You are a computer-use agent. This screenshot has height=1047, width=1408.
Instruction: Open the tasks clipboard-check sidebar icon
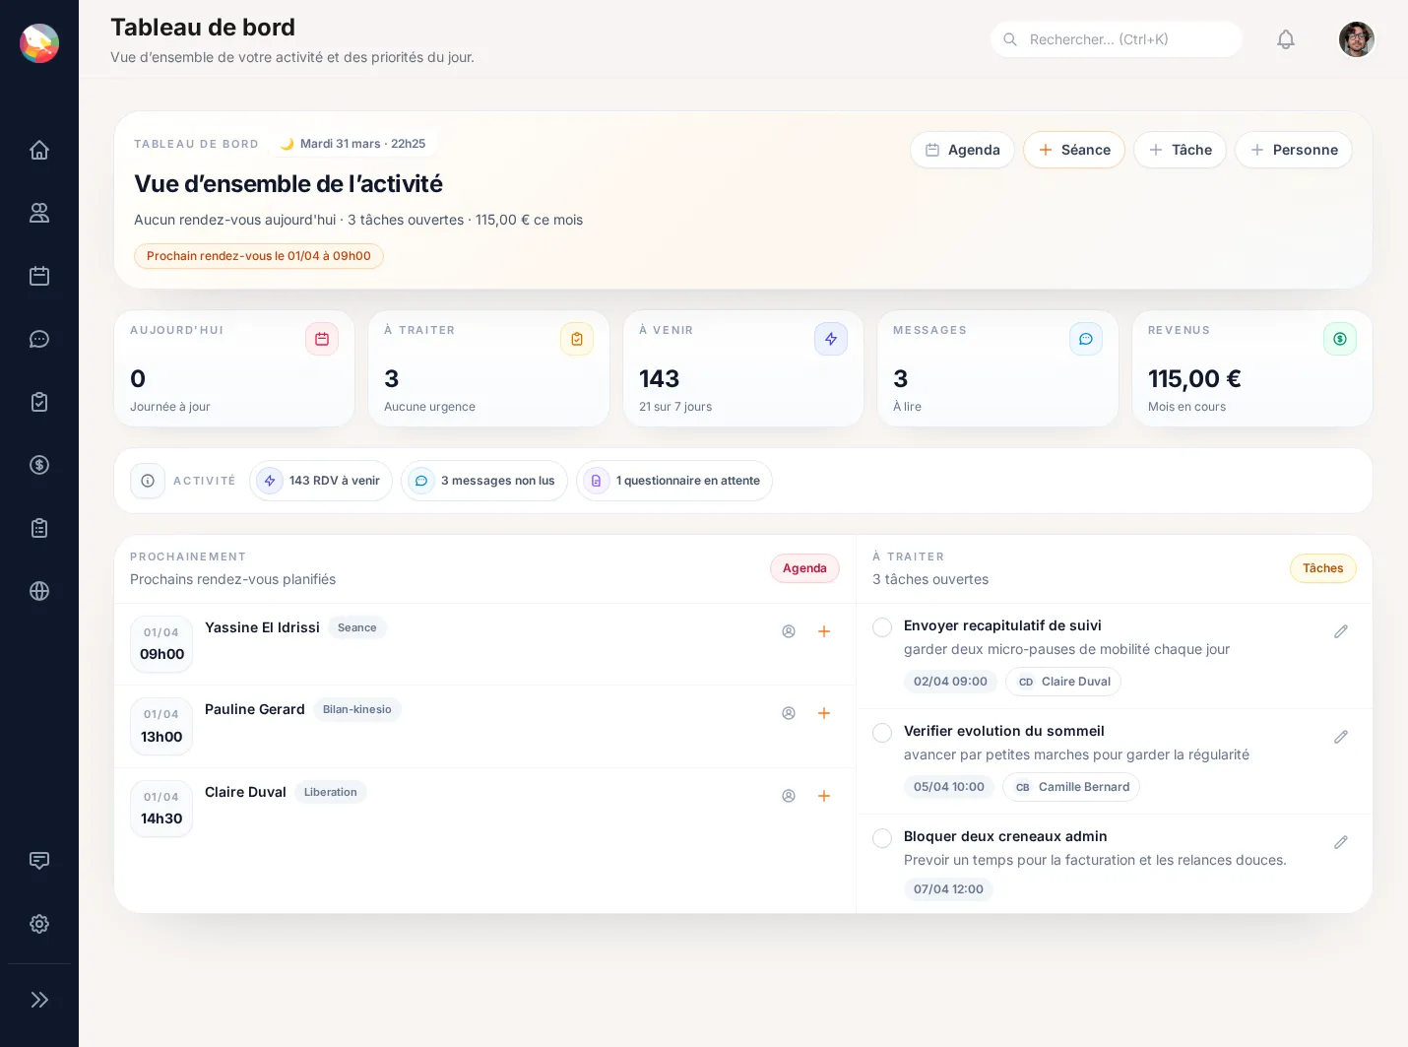pyautogui.click(x=39, y=402)
